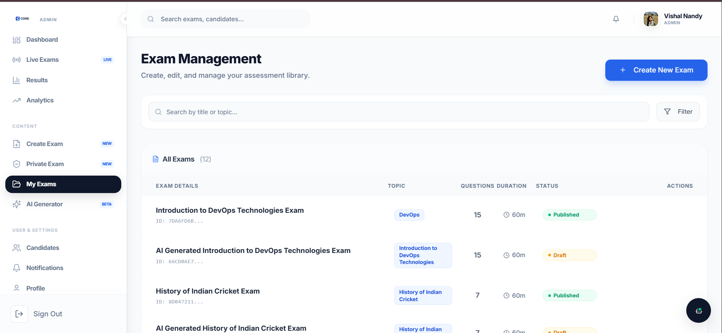Image resolution: width=722 pixels, height=333 pixels.
Task: Click the DevOps topic tag
Action: coord(409,215)
